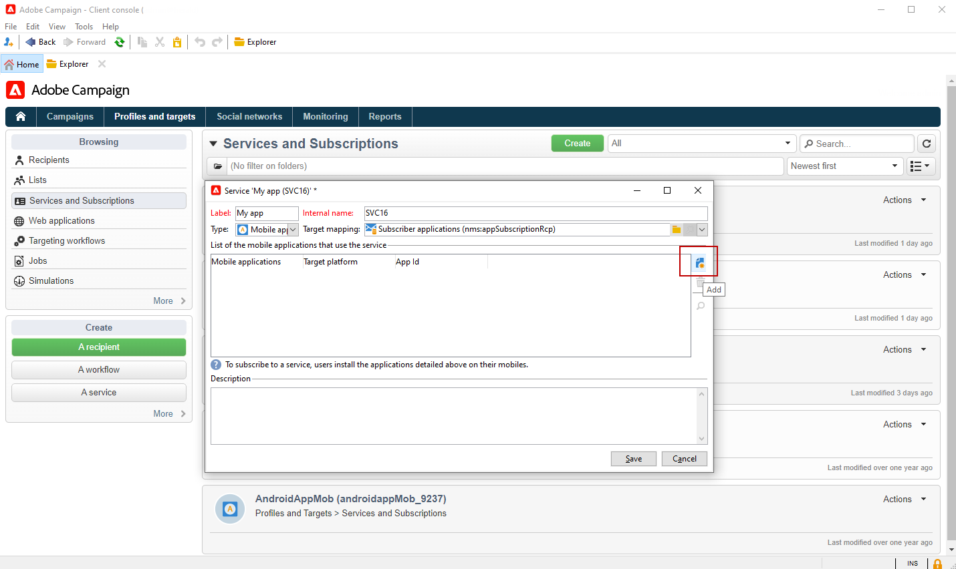
Task: Expand More under the Browsing panel
Action: (x=169, y=301)
